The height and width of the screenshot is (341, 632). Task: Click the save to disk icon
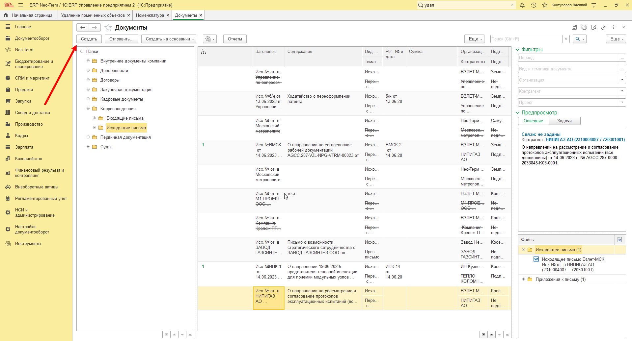click(x=574, y=27)
